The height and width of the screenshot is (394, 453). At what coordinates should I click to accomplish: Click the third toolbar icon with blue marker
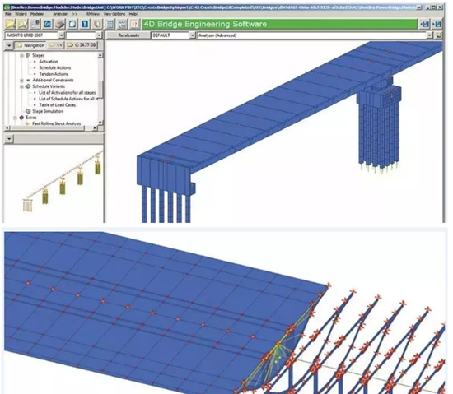(x=35, y=24)
